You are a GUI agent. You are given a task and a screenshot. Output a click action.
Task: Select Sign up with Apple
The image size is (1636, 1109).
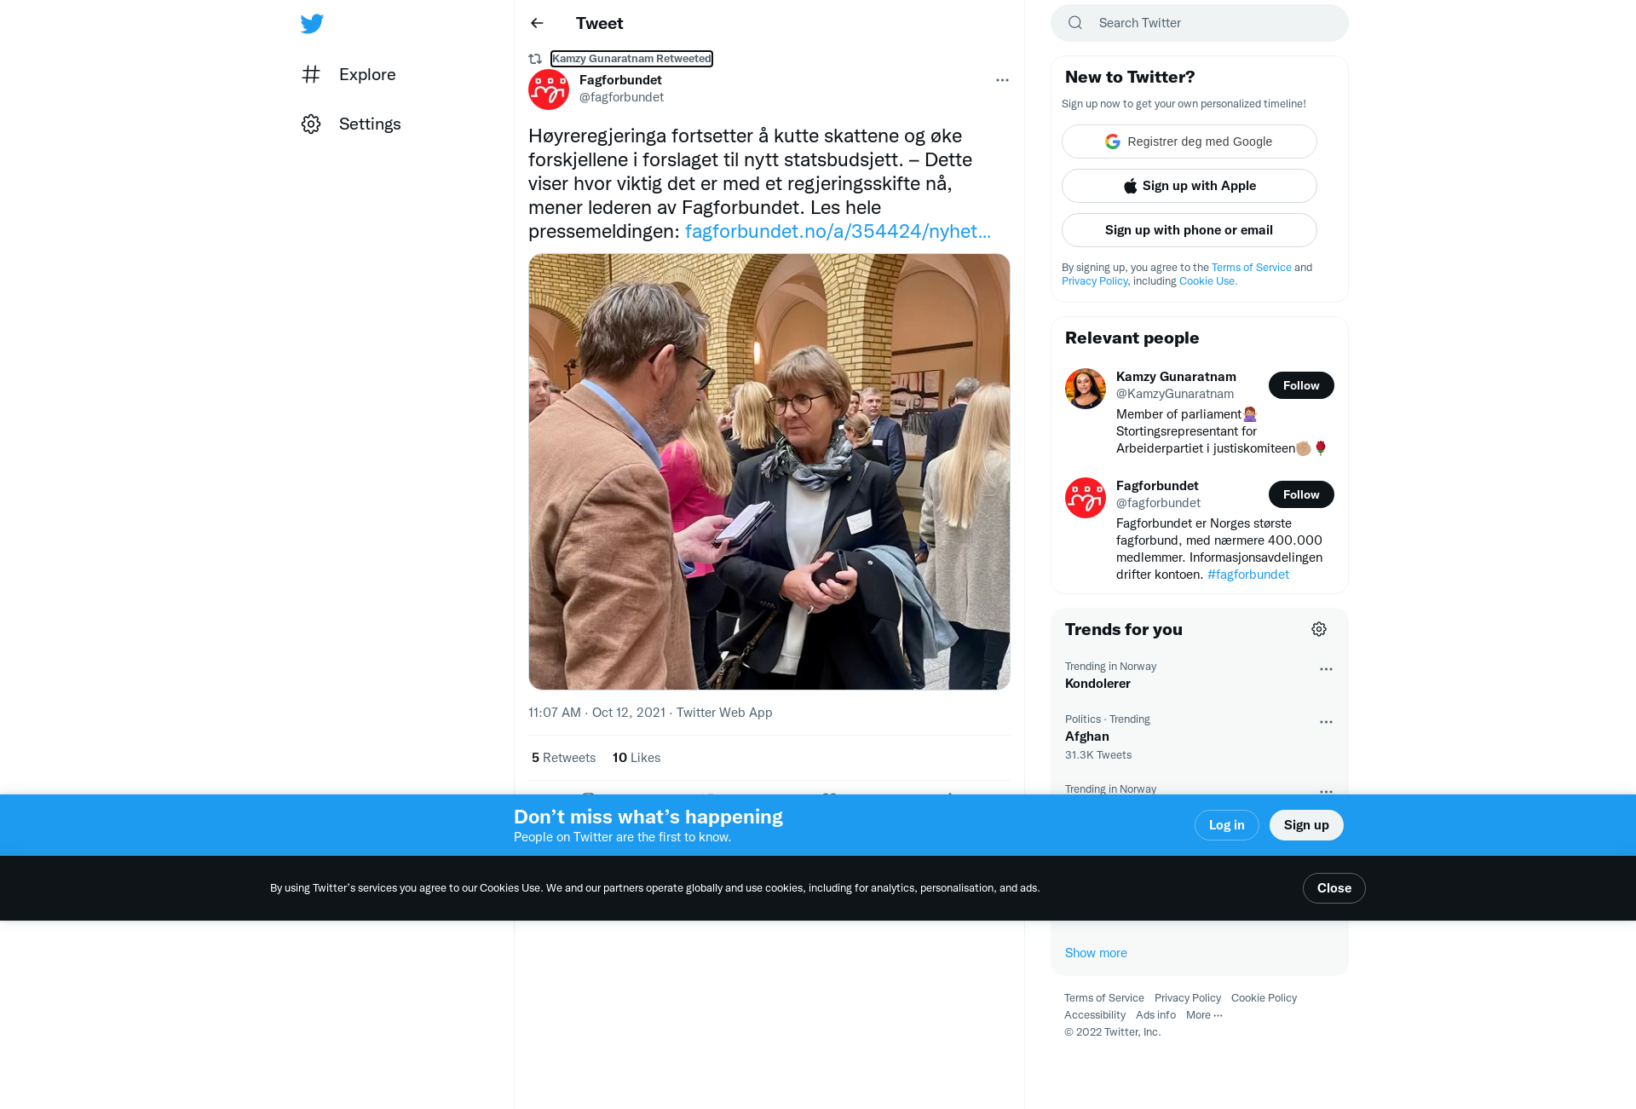coord(1190,186)
